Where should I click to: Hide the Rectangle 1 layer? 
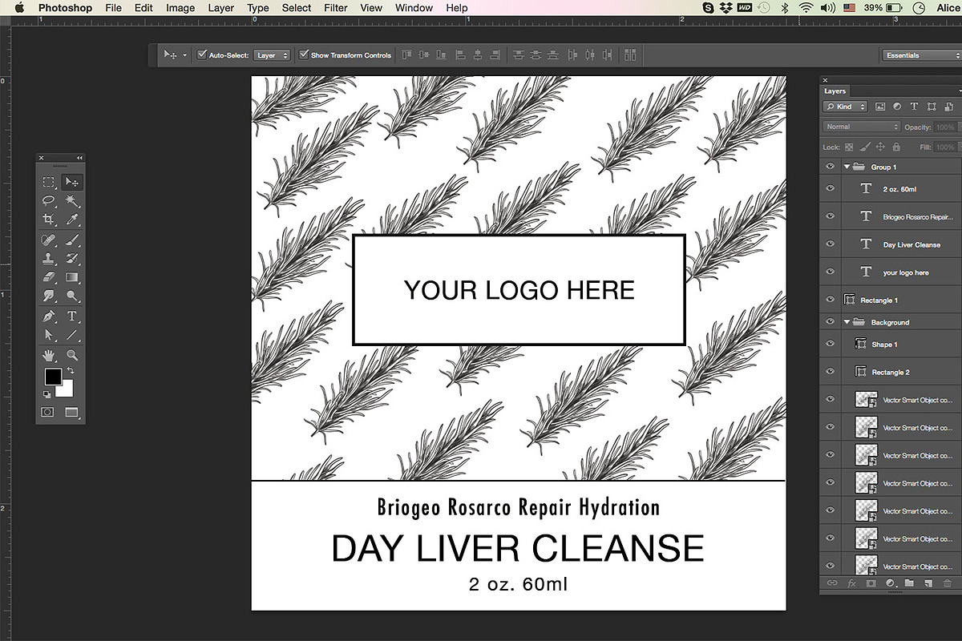coord(830,300)
